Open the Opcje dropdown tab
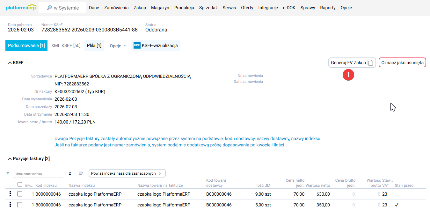Screen dimensions: 430x215 tap(118, 46)
